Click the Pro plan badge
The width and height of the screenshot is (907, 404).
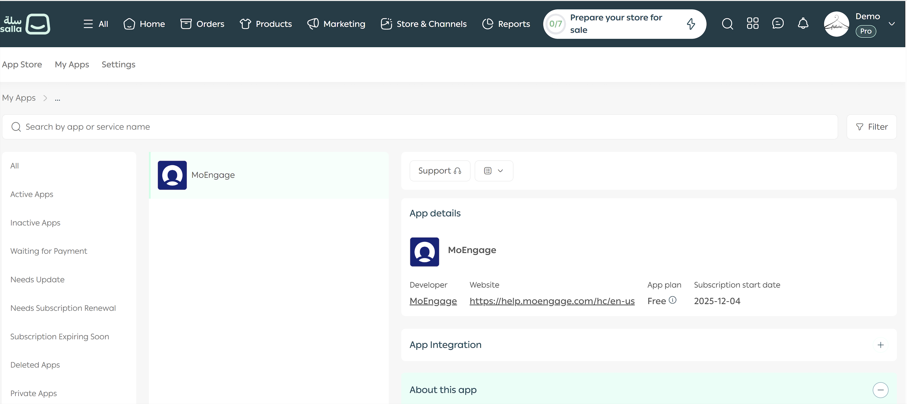866,31
